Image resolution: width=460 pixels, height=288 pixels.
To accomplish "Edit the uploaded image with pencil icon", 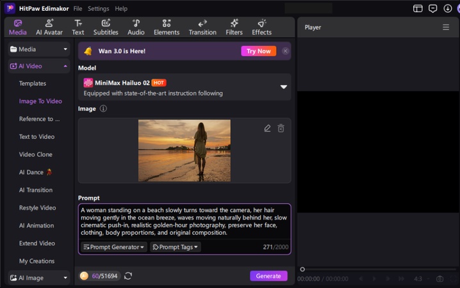I will 267,129.
